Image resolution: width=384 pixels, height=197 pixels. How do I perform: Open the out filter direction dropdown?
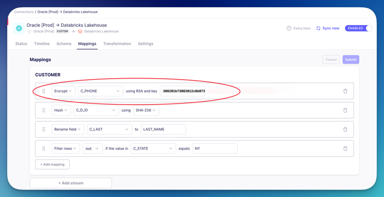point(93,149)
